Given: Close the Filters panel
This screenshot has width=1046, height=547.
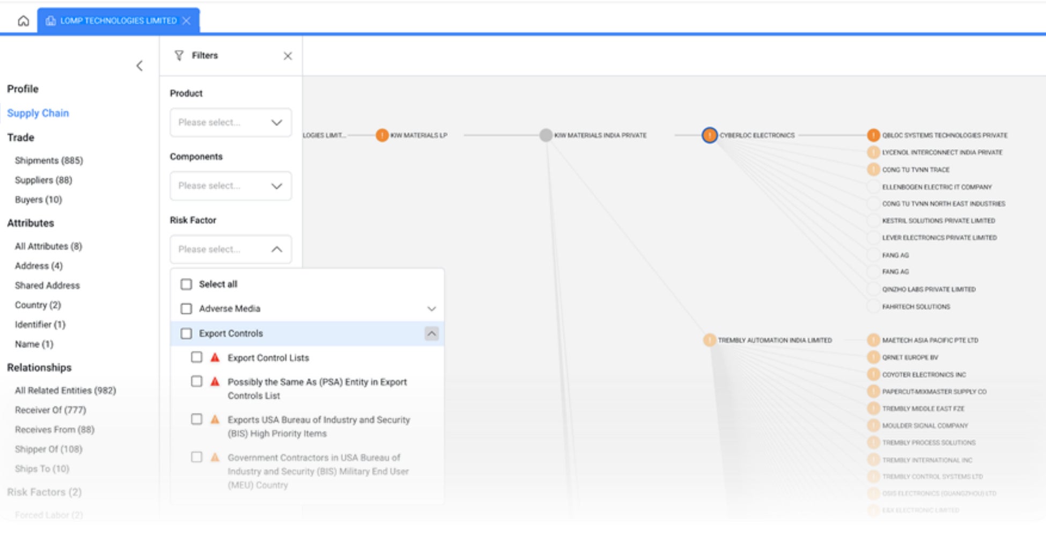Looking at the screenshot, I should point(288,56).
